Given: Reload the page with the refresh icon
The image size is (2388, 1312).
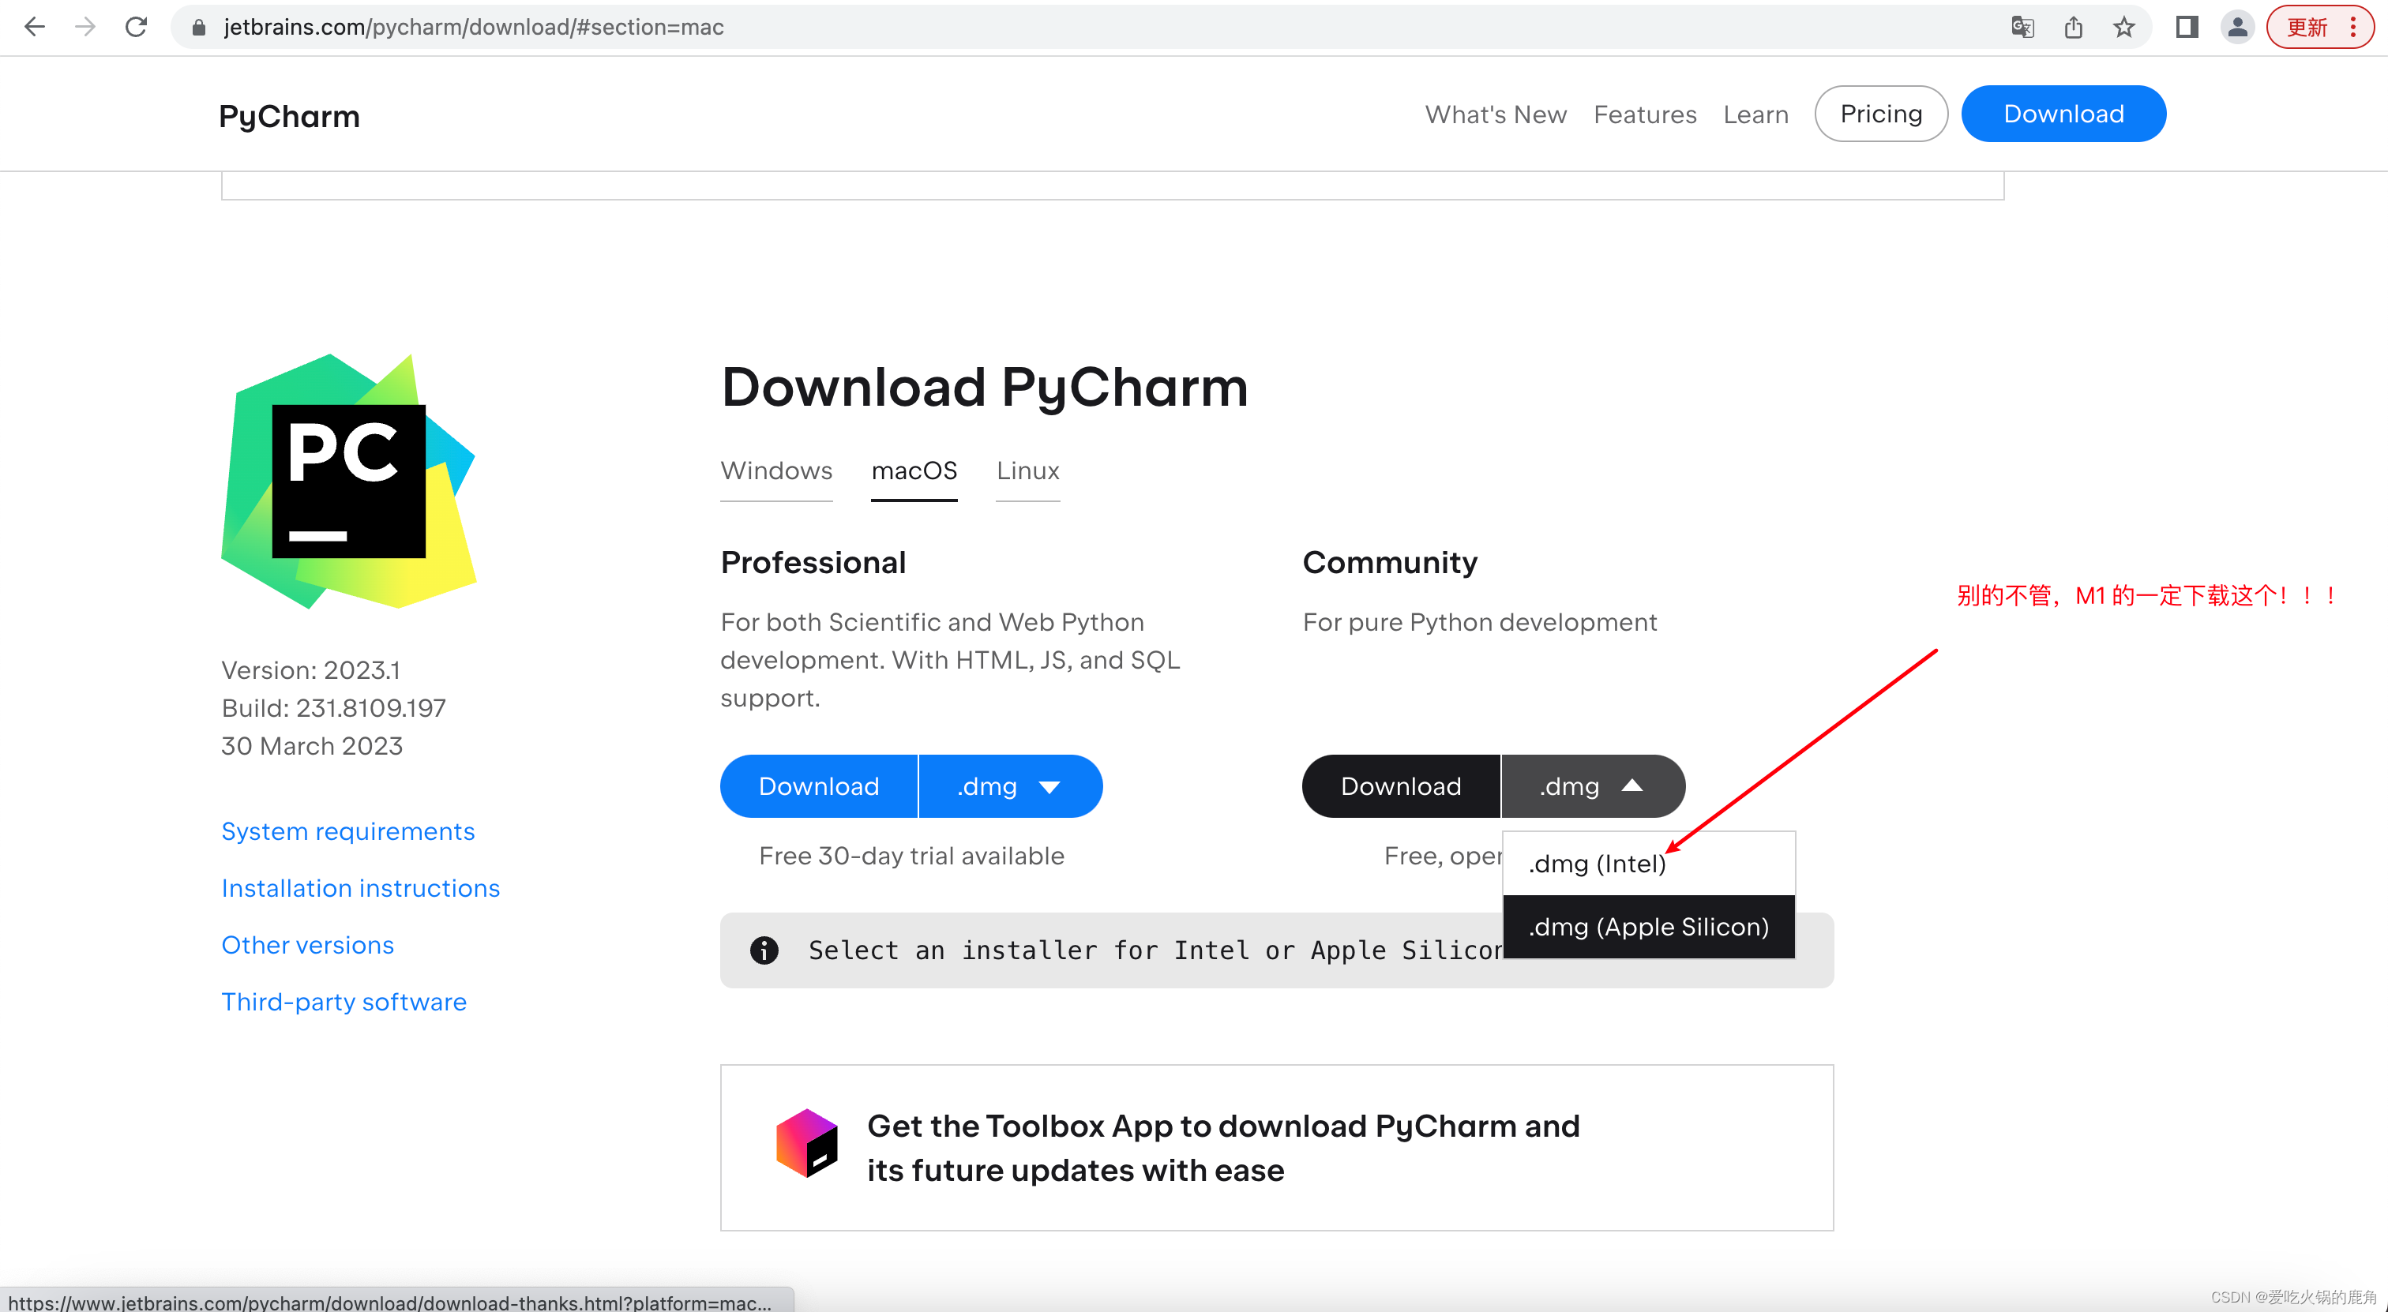Looking at the screenshot, I should 137,27.
